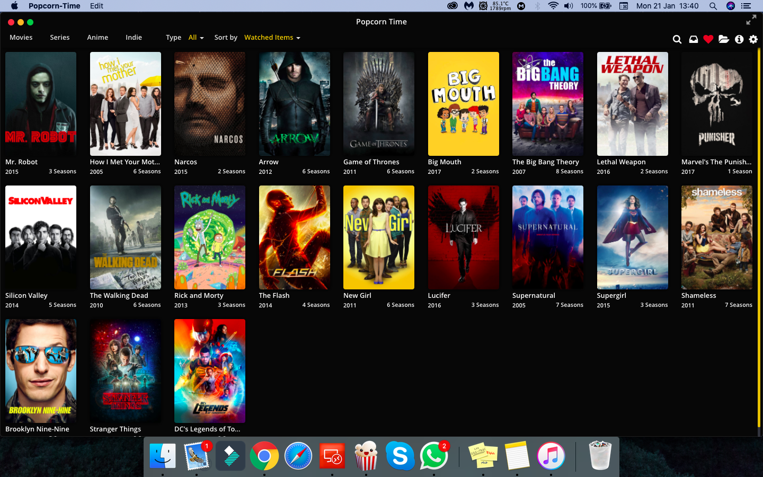Open the Punisher poster
This screenshot has height=477, width=763.
[x=717, y=104]
